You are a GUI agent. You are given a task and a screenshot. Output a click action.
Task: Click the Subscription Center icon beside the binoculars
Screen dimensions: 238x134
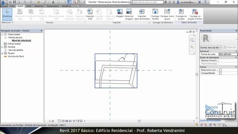coord(170,2)
